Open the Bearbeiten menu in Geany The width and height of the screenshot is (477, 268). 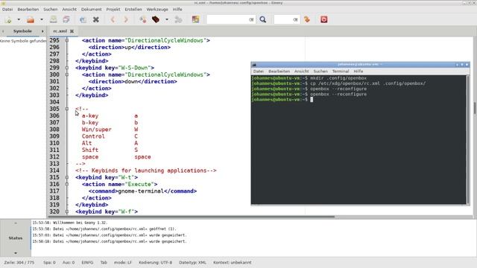coord(28,10)
